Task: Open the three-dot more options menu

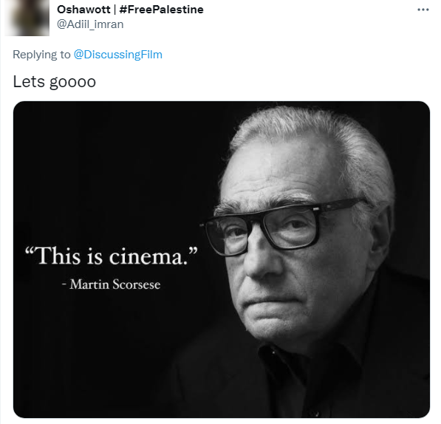Action: click(x=423, y=10)
